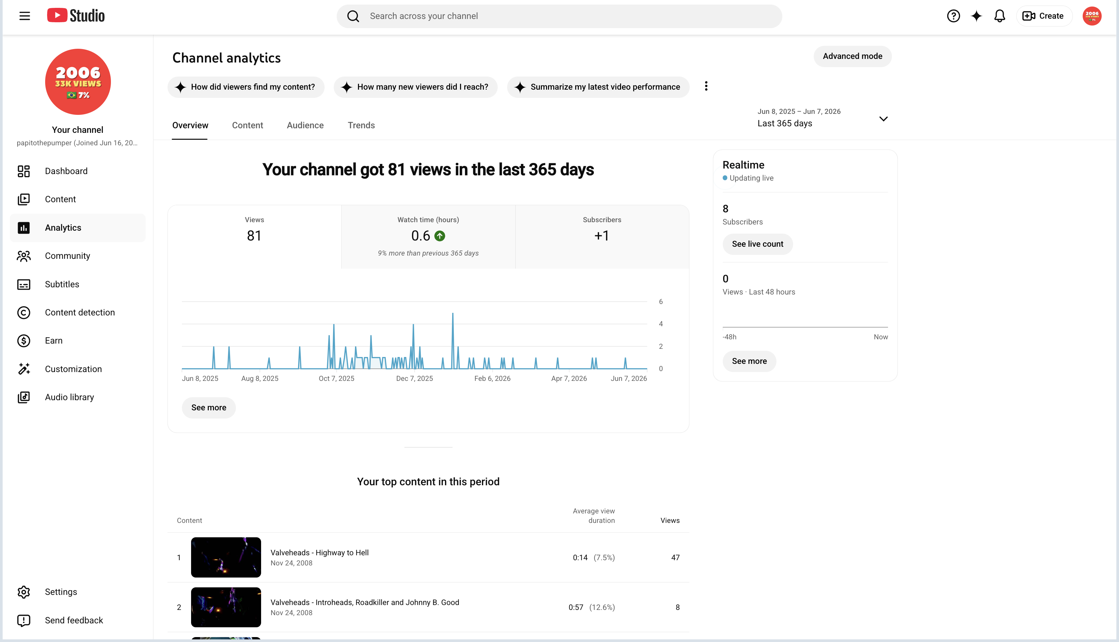Expand the Last 365 days date range
The width and height of the screenshot is (1119, 642).
click(x=823, y=118)
